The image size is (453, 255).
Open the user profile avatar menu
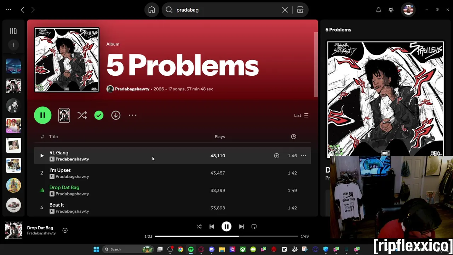(x=408, y=10)
